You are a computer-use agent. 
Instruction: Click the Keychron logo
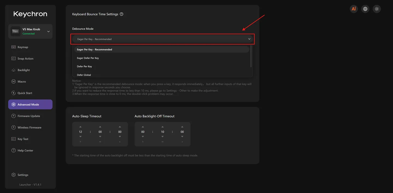pos(30,14)
